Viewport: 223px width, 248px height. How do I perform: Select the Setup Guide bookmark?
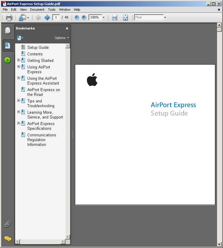click(x=38, y=47)
